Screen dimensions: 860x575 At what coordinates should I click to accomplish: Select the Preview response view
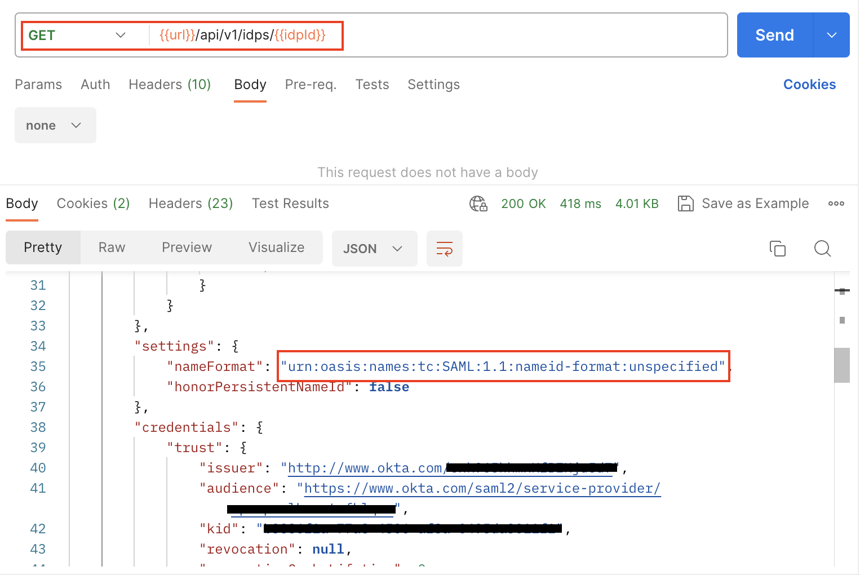[x=187, y=247]
